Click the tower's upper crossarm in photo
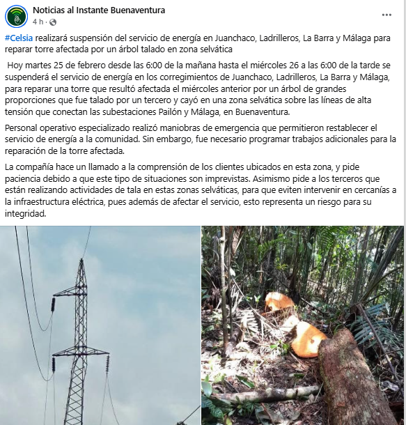This screenshot has height=425, width=406. tap(70, 292)
